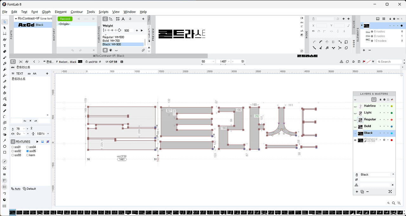
Task: Click the Weight axis slider handle
Action: pyautogui.click(x=119, y=30)
